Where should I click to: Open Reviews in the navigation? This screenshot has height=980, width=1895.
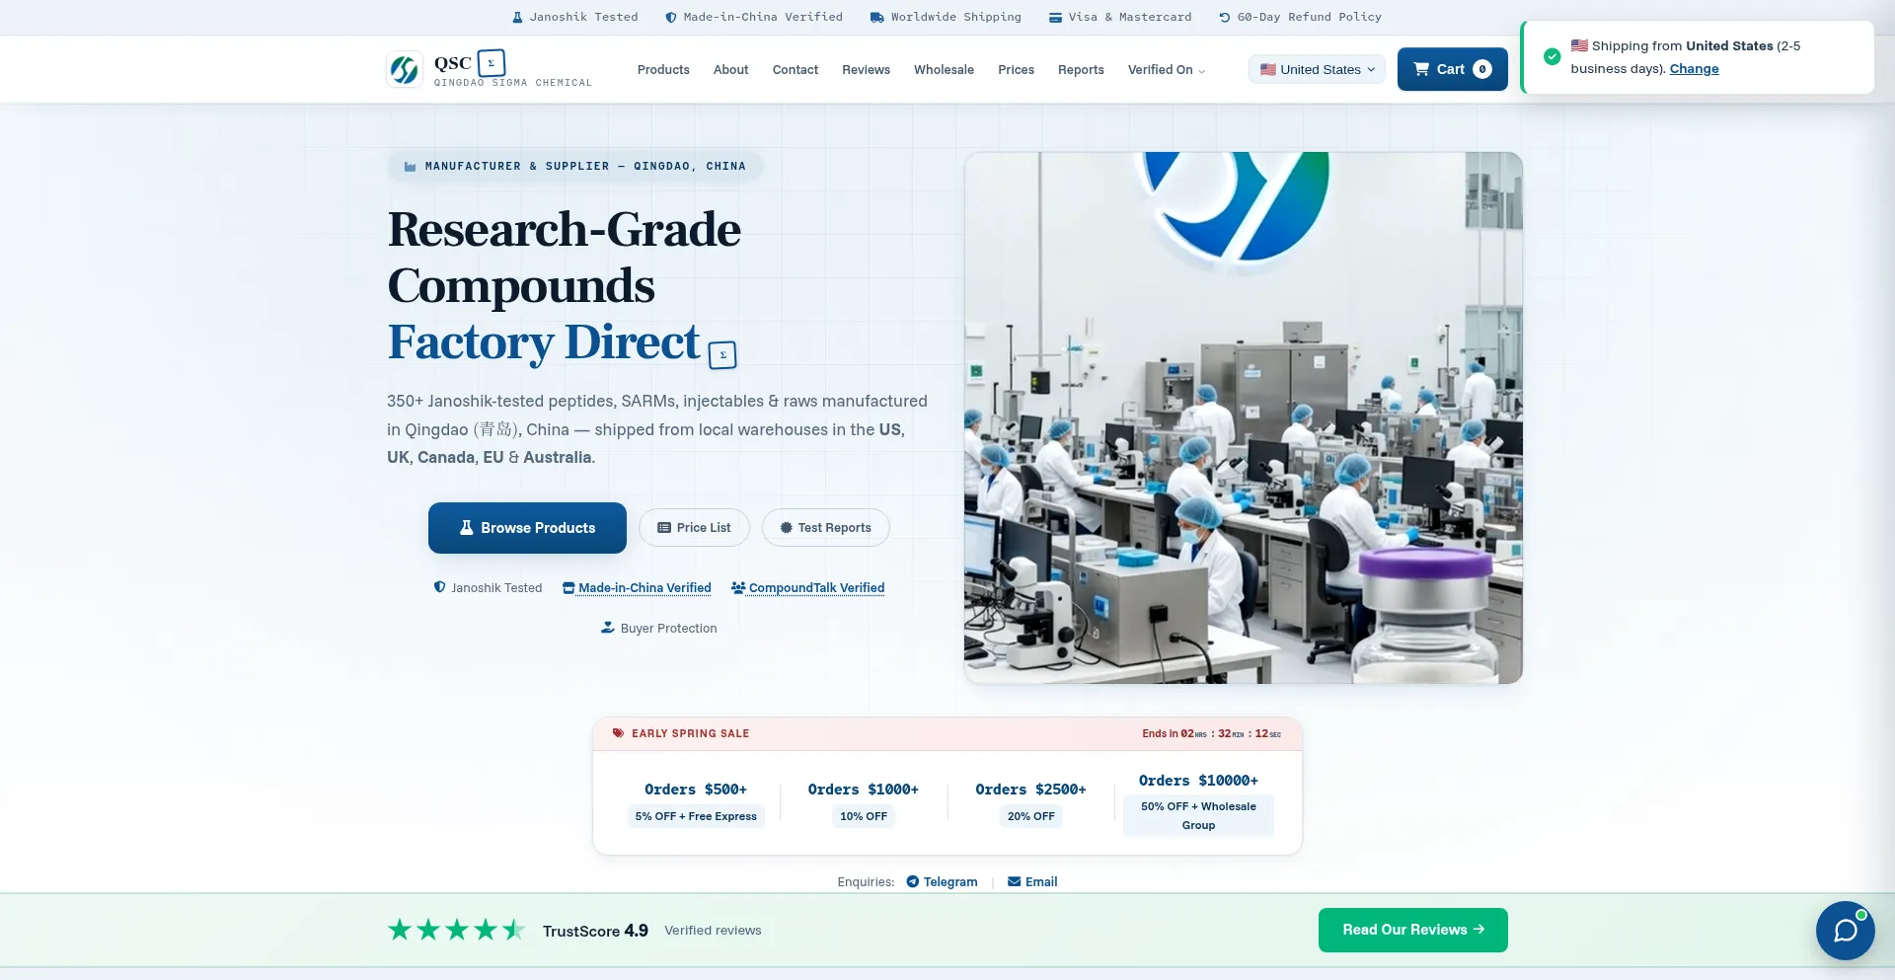coord(866,69)
